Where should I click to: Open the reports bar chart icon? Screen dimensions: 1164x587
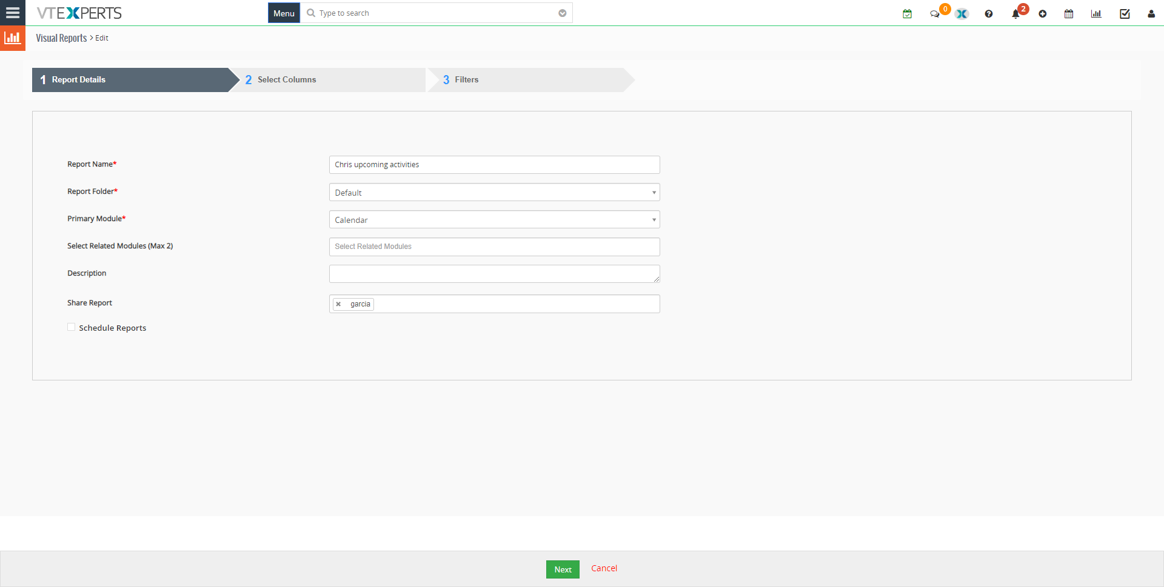[x=1096, y=14]
